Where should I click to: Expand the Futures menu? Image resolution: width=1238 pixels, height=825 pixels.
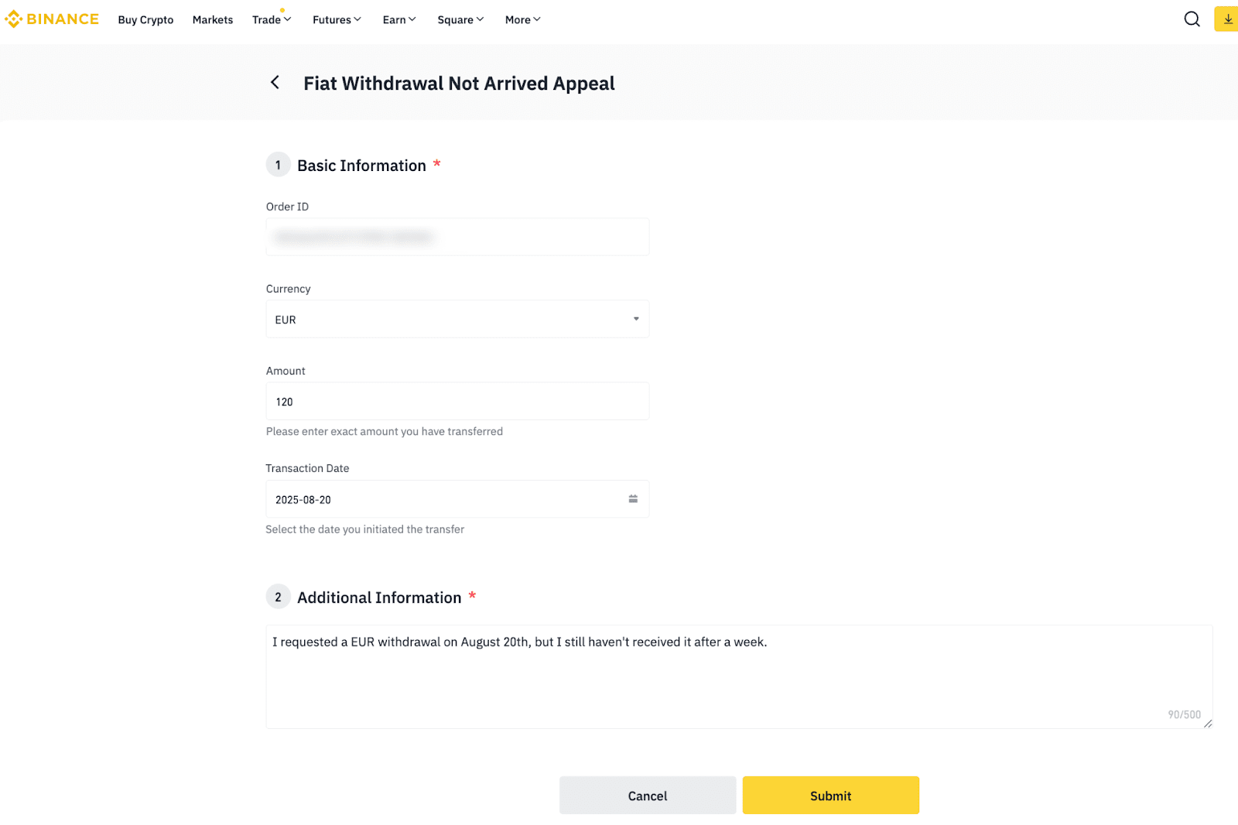tap(337, 20)
